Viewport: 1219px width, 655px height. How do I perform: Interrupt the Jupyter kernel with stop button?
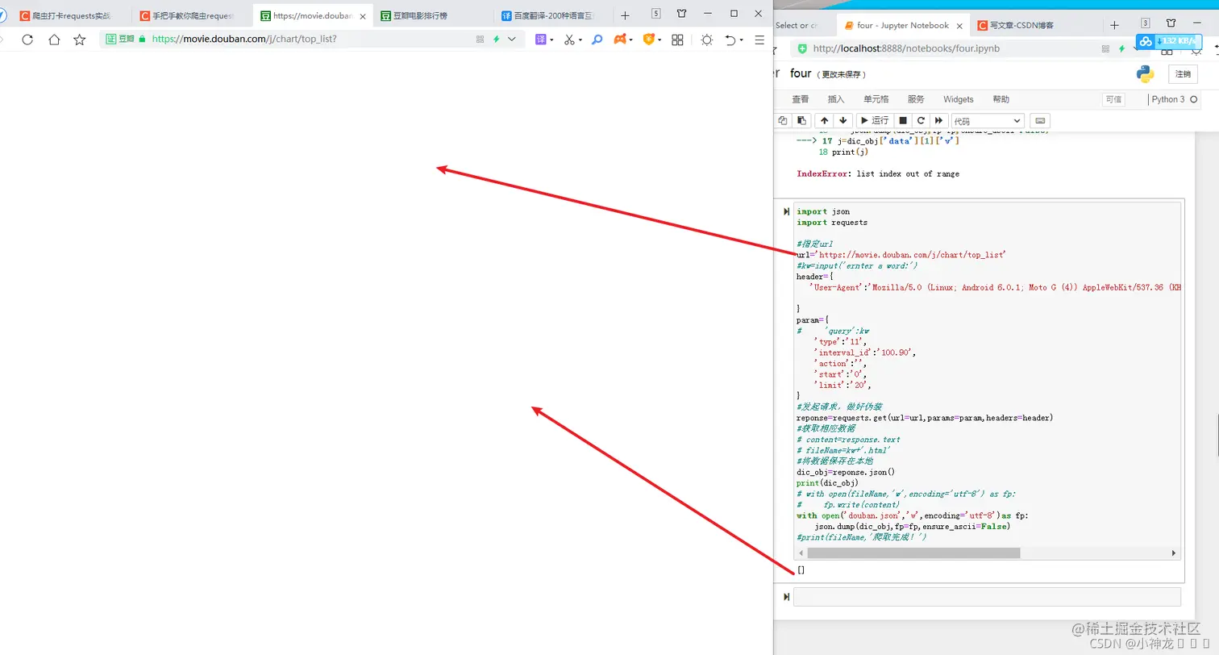pyautogui.click(x=903, y=120)
